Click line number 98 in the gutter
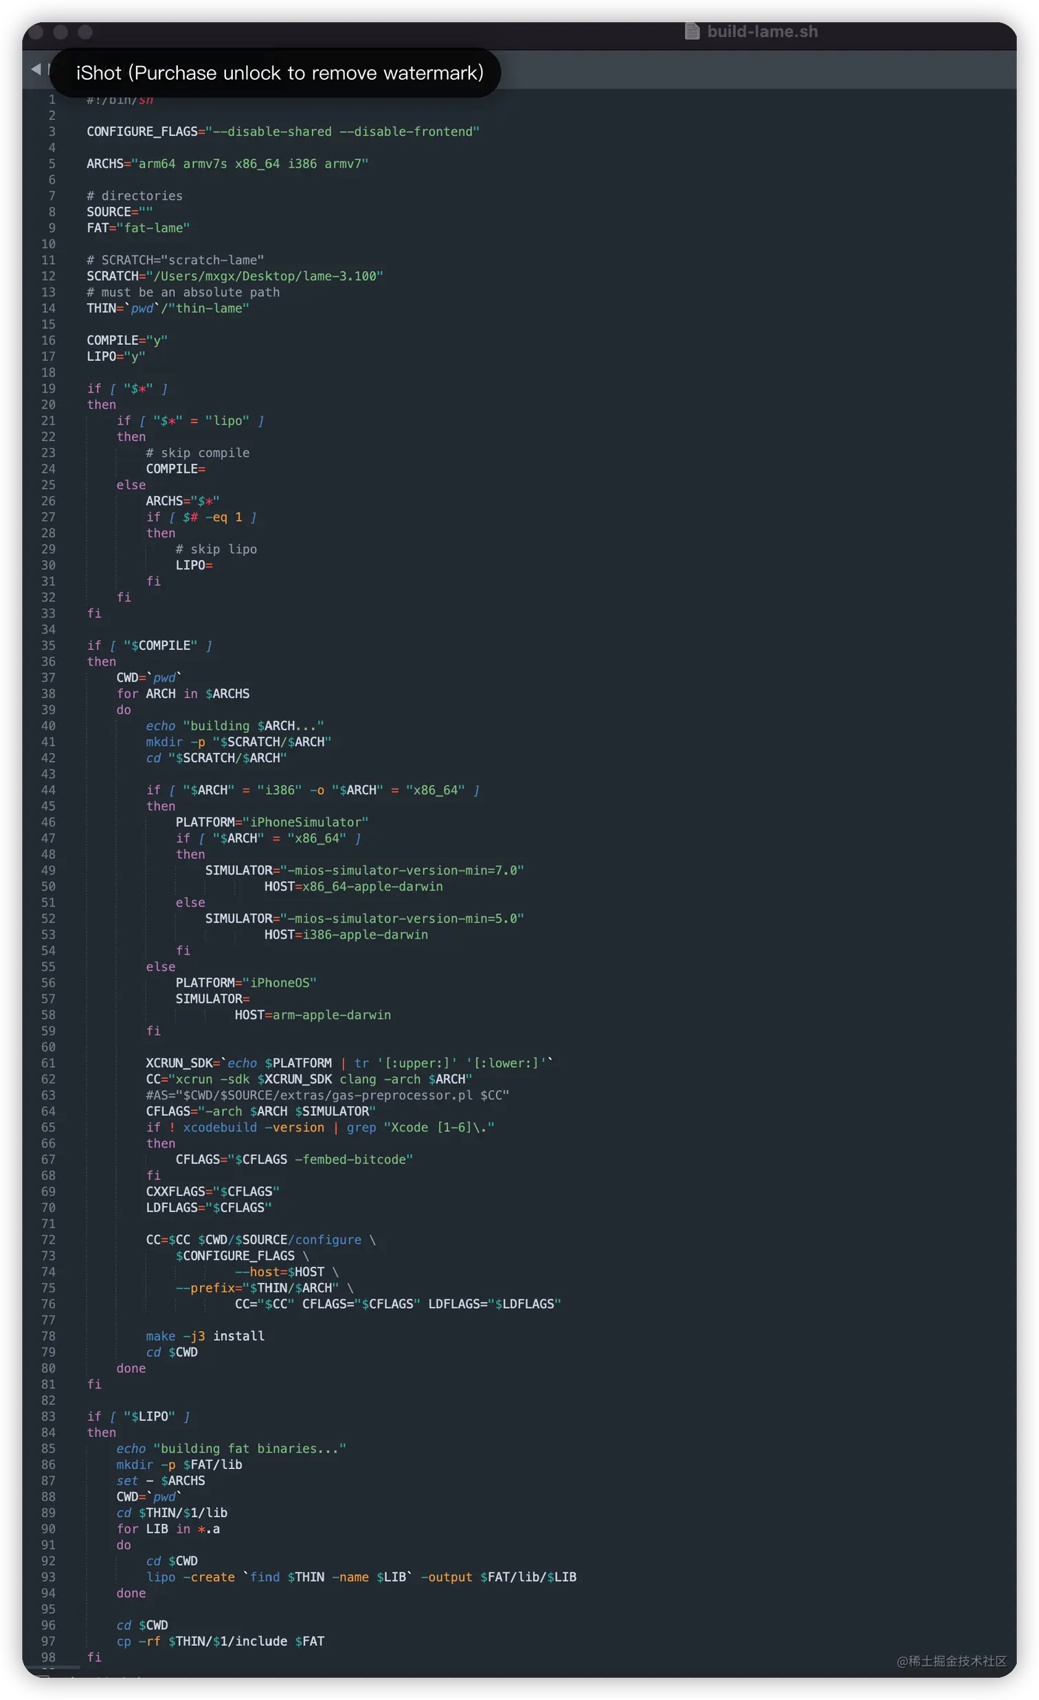This screenshot has height=1700, width=1039. pyautogui.click(x=48, y=1657)
